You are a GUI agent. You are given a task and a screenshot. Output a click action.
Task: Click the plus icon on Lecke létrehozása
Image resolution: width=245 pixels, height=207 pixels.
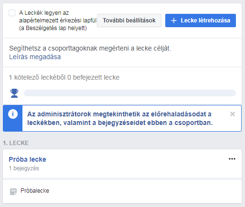(174, 21)
